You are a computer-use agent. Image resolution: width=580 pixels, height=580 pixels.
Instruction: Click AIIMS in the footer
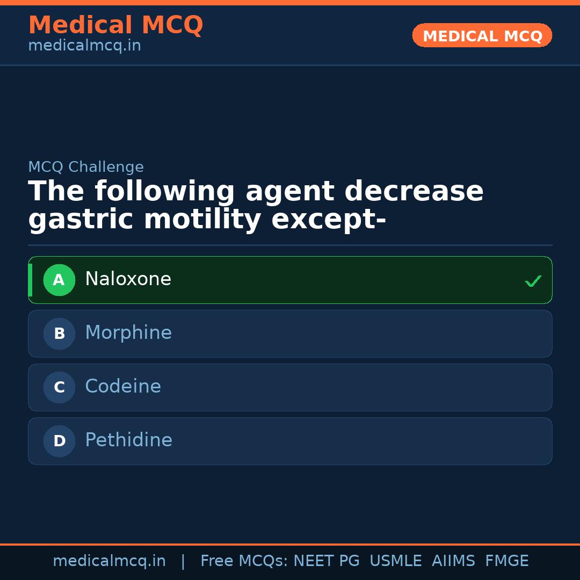[x=453, y=561]
